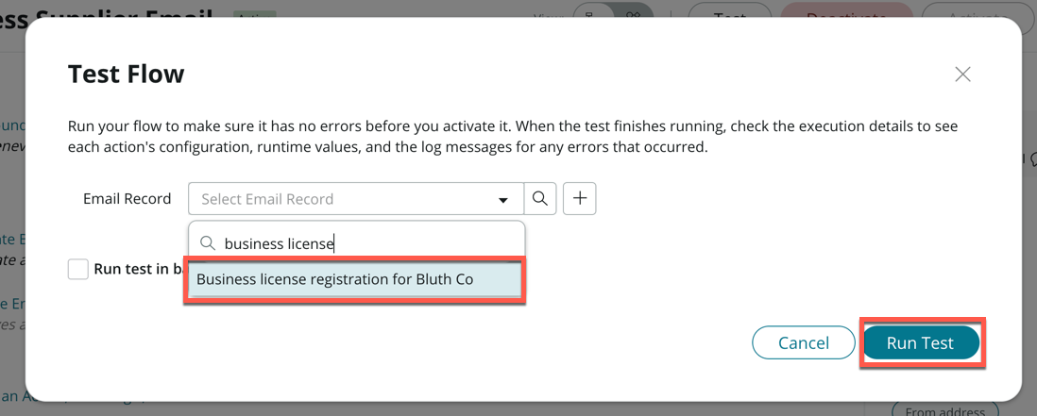Close the Test Flow dialog
The image size is (1037, 416).
962,75
